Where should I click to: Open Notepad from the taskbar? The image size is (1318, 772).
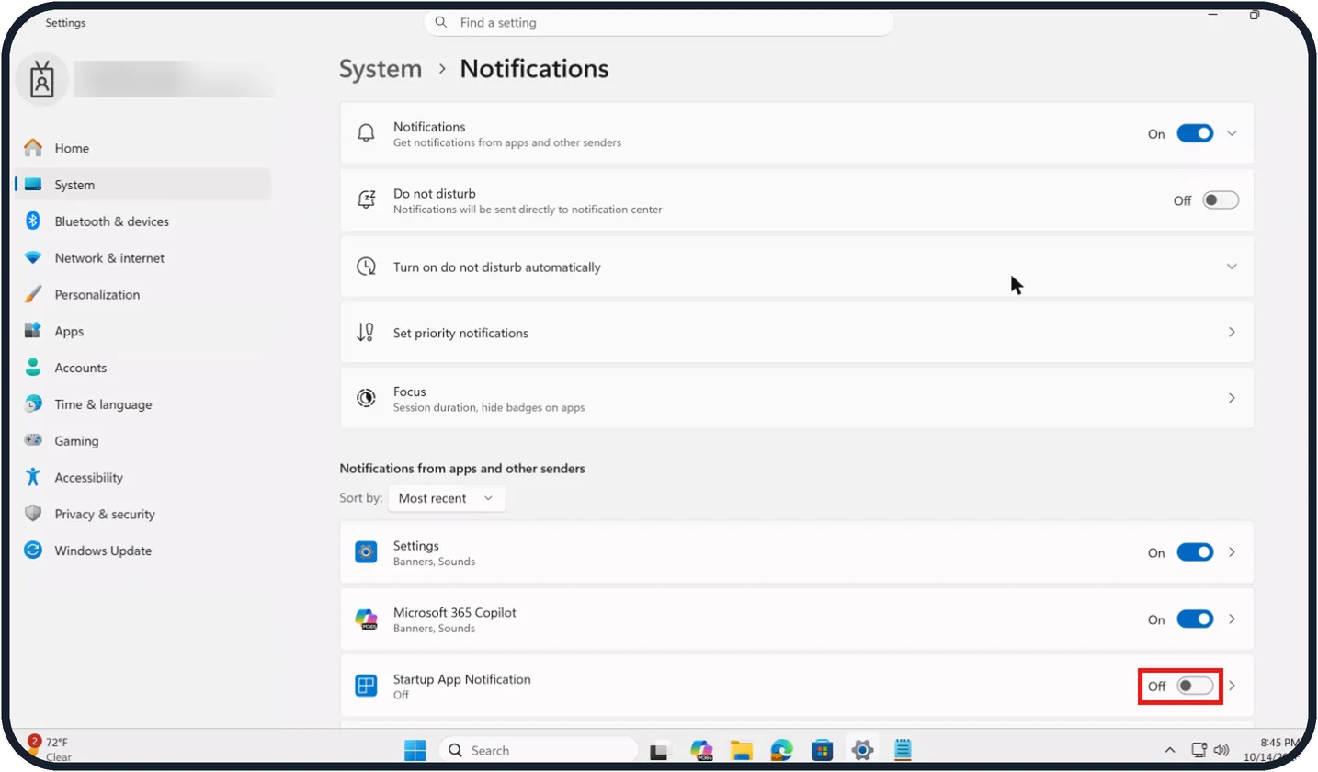point(902,750)
